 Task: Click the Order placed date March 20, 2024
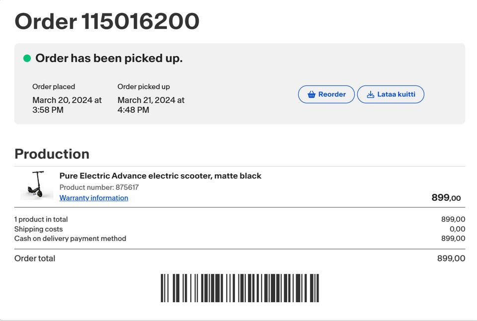coord(67,105)
